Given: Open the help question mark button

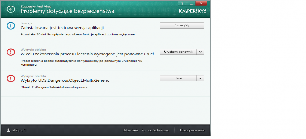Looking at the screenshot, I should coord(183,3).
